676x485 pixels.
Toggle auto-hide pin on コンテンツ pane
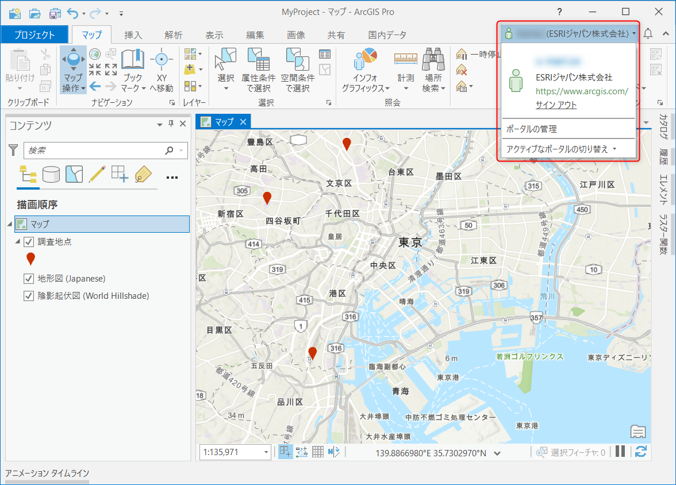(x=171, y=124)
